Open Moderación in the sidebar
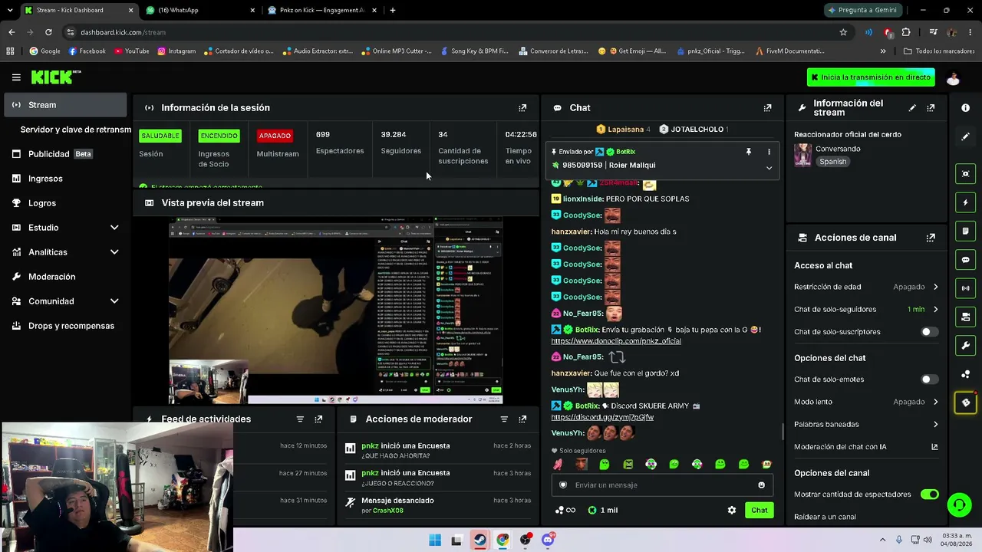982x552 pixels. (66, 277)
